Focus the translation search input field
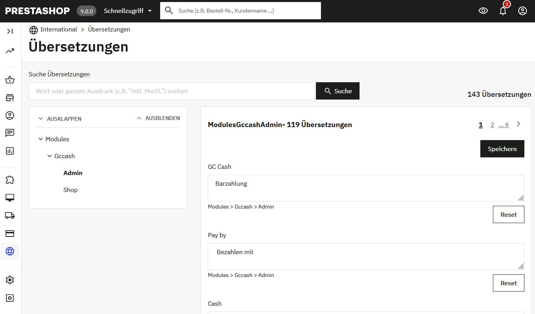This screenshot has width=535, height=314. pyautogui.click(x=172, y=91)
